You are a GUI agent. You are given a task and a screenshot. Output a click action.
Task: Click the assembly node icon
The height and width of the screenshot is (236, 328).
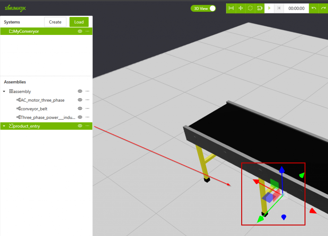11,91
